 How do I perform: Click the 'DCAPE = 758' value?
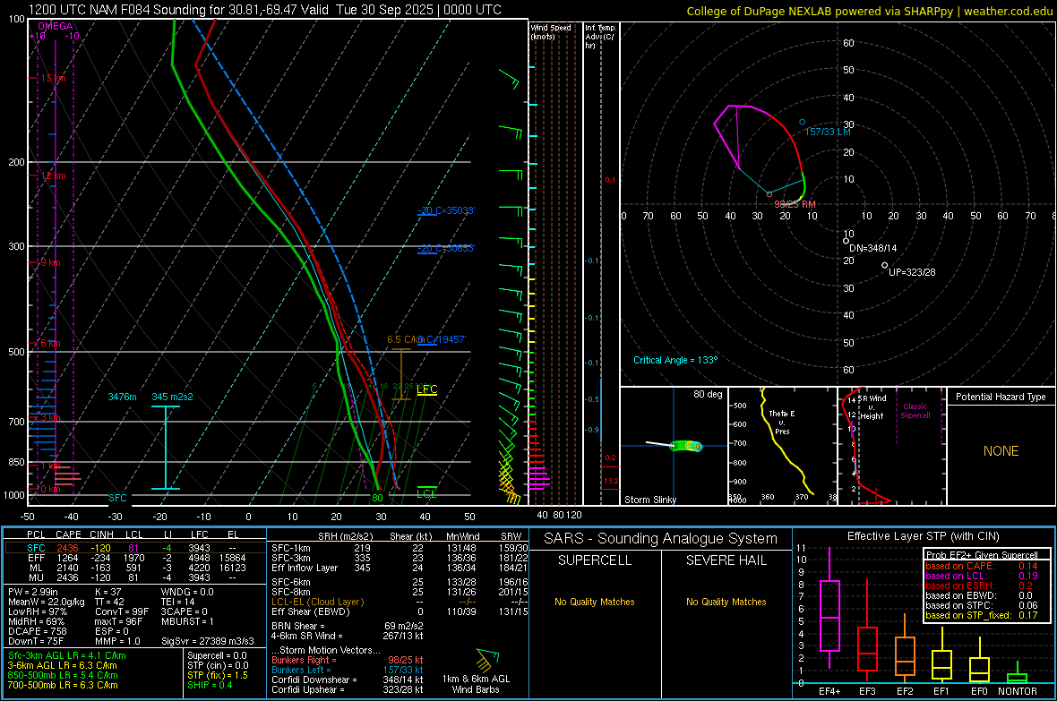[x=37, y=631]
